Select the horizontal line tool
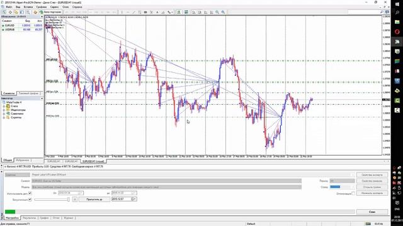 [128, 12]
